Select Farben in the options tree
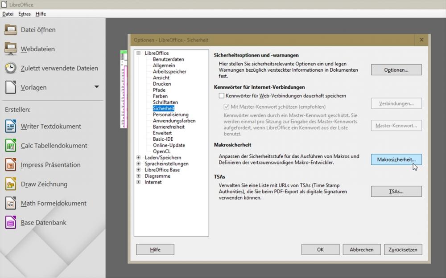The image size is (446, 278). pos(160,96)
